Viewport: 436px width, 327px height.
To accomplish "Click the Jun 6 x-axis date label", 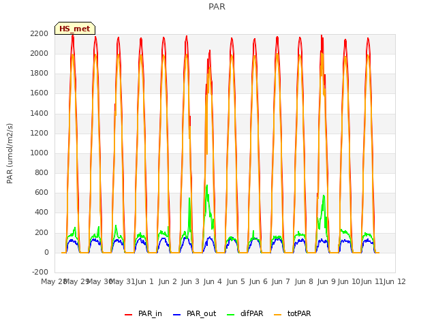I will 258,282.
